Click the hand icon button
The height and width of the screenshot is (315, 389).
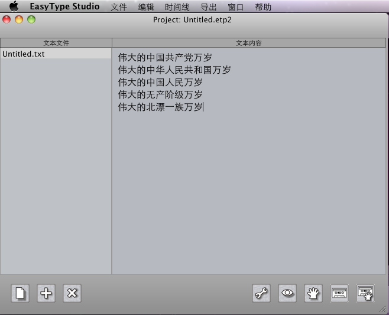tap(313, 293)
